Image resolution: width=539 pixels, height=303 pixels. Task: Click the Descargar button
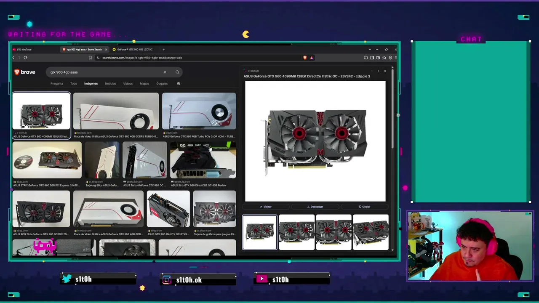pos(315,207)
